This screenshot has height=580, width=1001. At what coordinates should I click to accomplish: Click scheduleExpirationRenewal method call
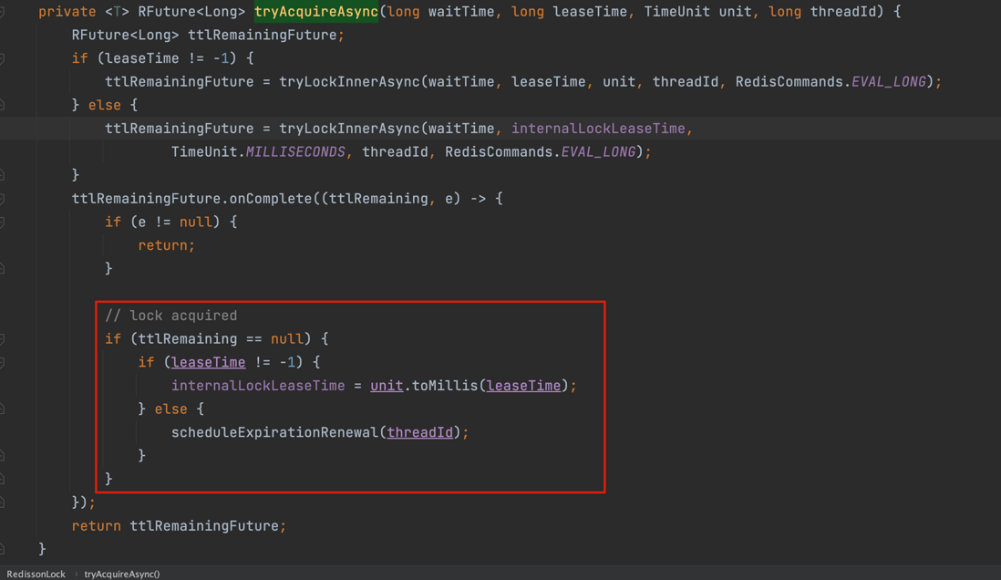pos(275,432)
